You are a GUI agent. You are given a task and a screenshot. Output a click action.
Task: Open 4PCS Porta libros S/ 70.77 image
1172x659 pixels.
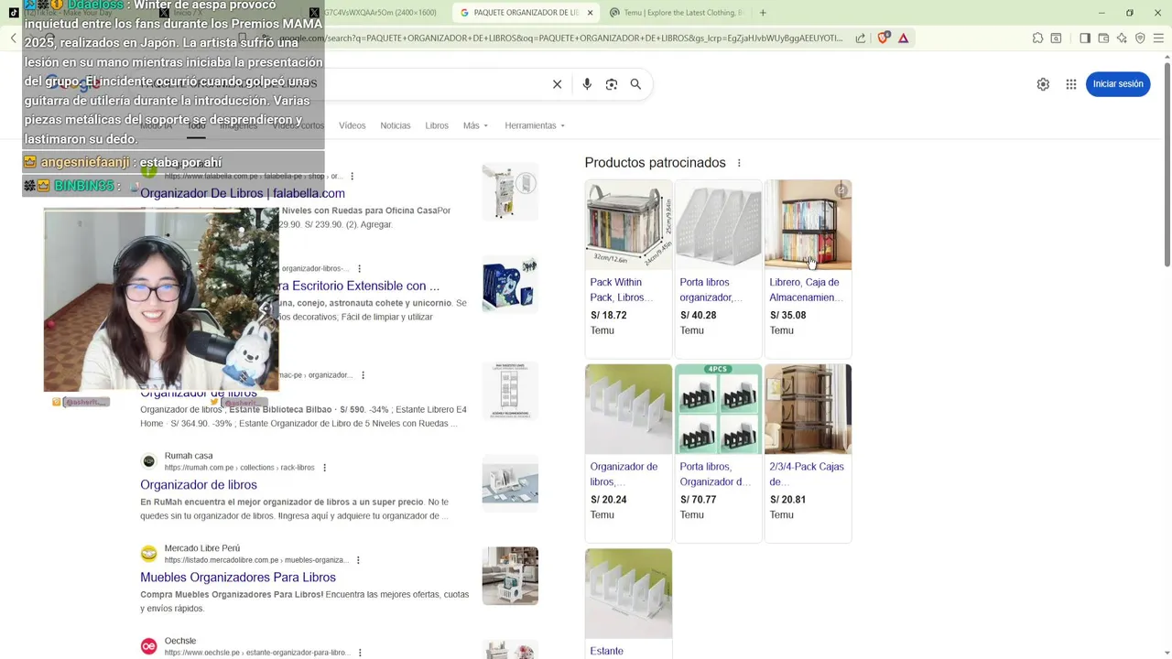(718, 409)
